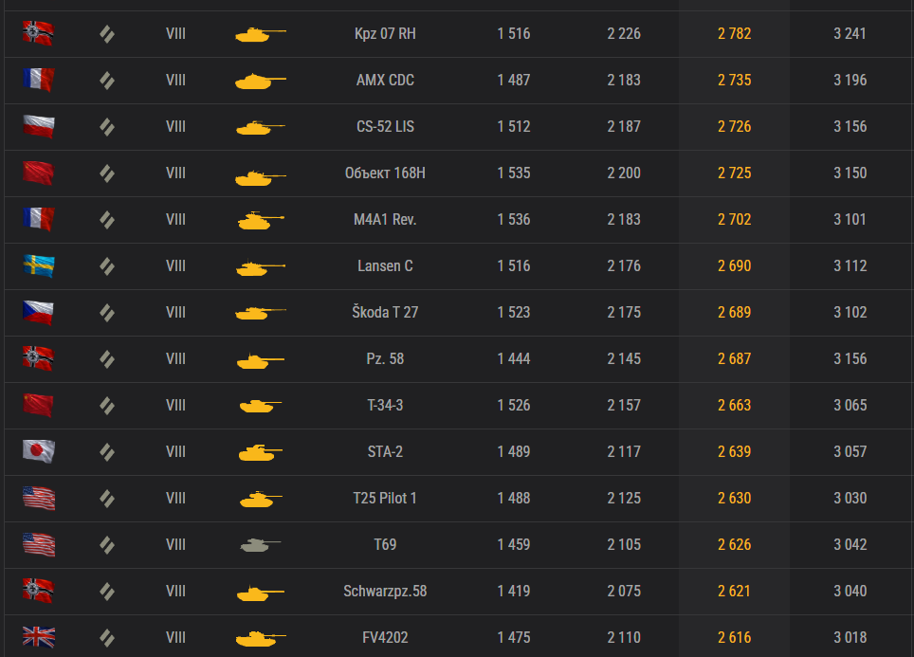Open the Kpz 07 RH tank entry
The image size is (914, 657).
[x=385, y=34]
